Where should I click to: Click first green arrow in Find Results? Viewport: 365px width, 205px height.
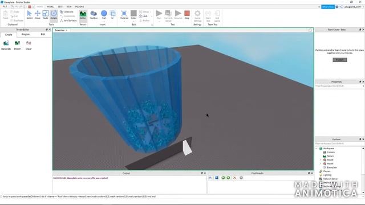tap(223, 178)
